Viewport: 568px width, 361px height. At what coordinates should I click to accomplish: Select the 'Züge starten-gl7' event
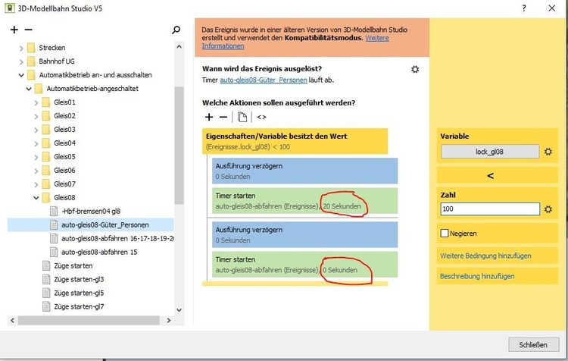(x=79, y=306)
